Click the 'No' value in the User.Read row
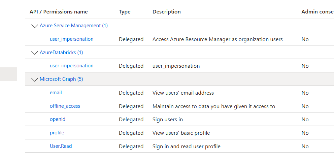Image resolution: width=334 pixels, height=164 pixels. [x=305, y=146]
